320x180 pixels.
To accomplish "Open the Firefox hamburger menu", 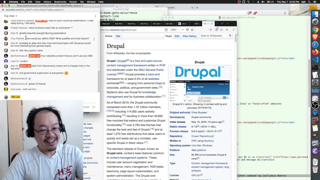I will pos(233,30).
